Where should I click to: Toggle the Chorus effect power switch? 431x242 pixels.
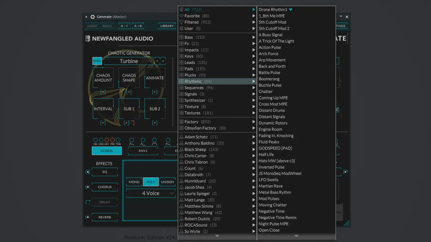tap(88, 187)
